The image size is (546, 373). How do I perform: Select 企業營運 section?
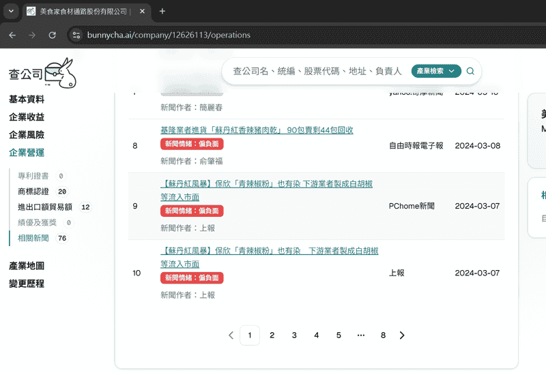[x=27, y=153]
